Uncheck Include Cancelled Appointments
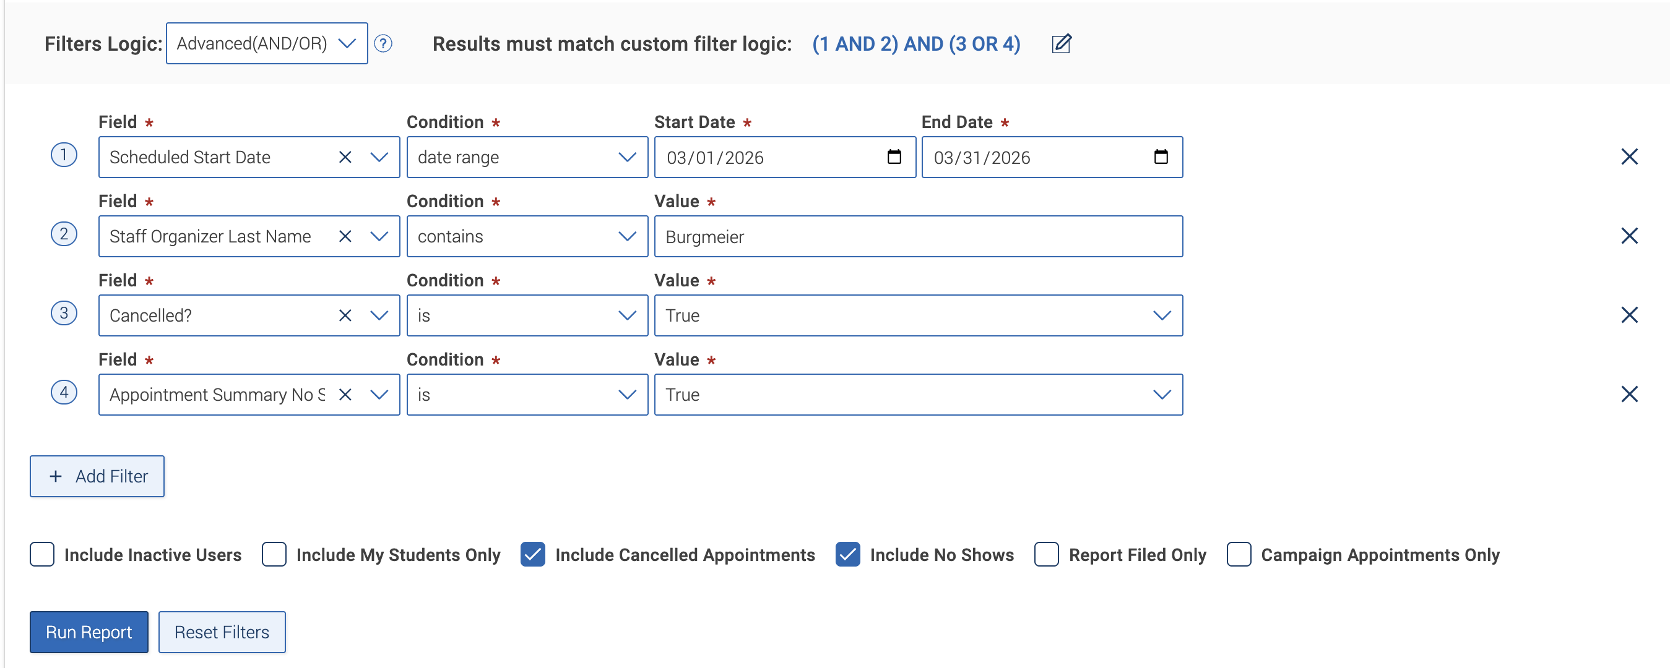1670x668 pixels. pos(533,555)
